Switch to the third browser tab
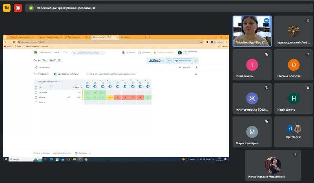Screen dimensions: 314x183 click(x=77, y=37)
